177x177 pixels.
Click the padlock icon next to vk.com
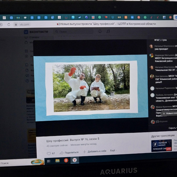tap(16, 25)
